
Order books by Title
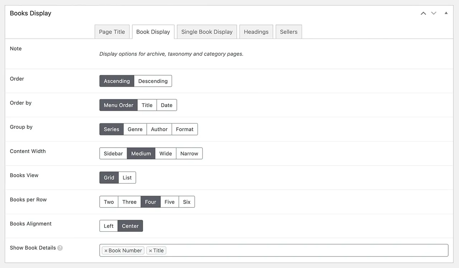point(147,105)
